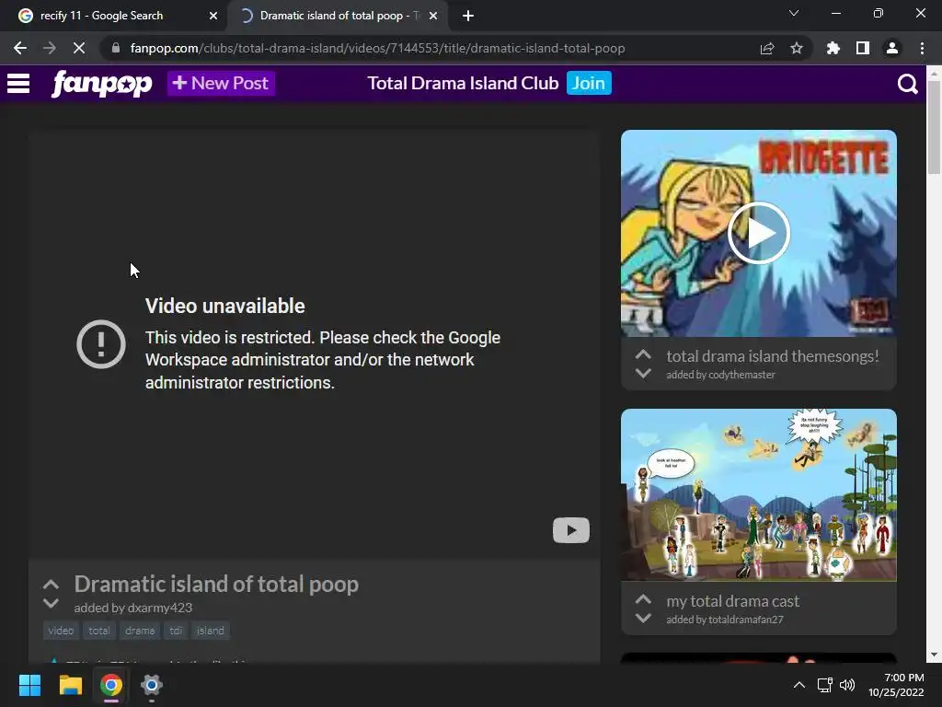Open the fanpop hamburger menu
This screenshot has width=942, height=707.
18,83
